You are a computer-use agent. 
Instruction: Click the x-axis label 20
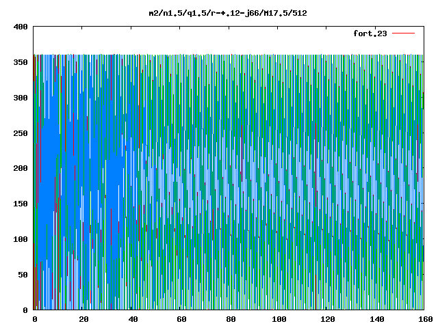[x=83, y=319]
